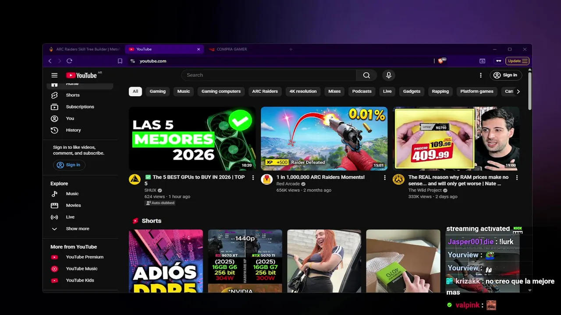Viewport: 561px width, 315px height.
Task: Expand Show more in sidebar
Action: point(80,229)
